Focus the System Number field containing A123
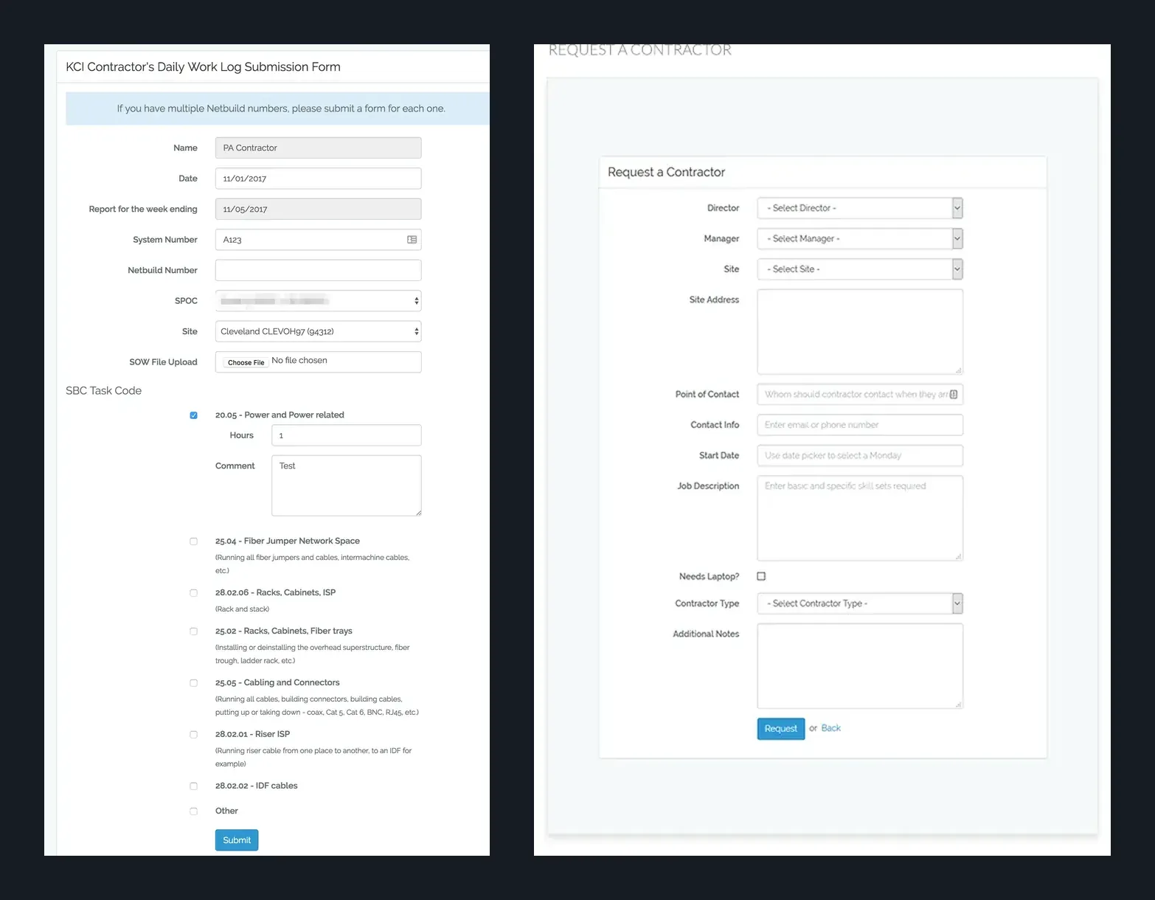 [318, 240]
